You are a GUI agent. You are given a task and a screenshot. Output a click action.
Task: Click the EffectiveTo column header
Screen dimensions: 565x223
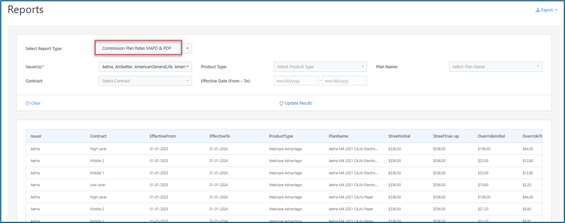pyautogui.click(x=219, y=136)
